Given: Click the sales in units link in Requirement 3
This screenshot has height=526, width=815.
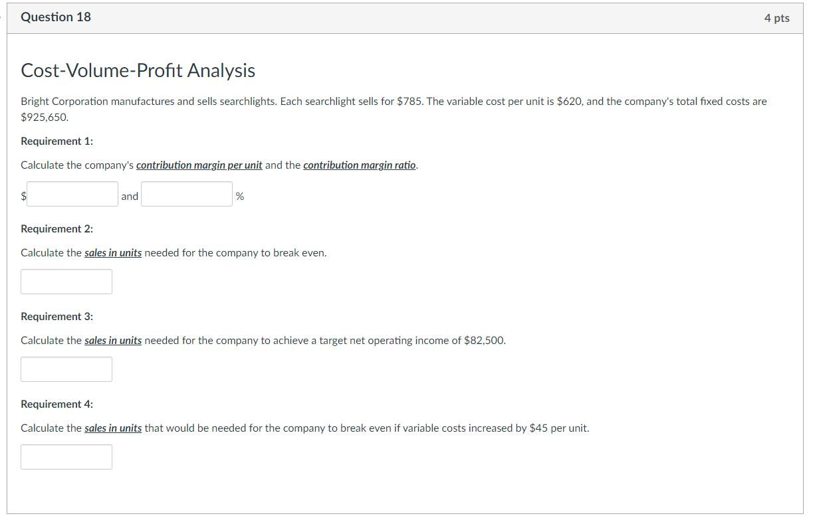Looking at the screenshot, I should [111, 340].
